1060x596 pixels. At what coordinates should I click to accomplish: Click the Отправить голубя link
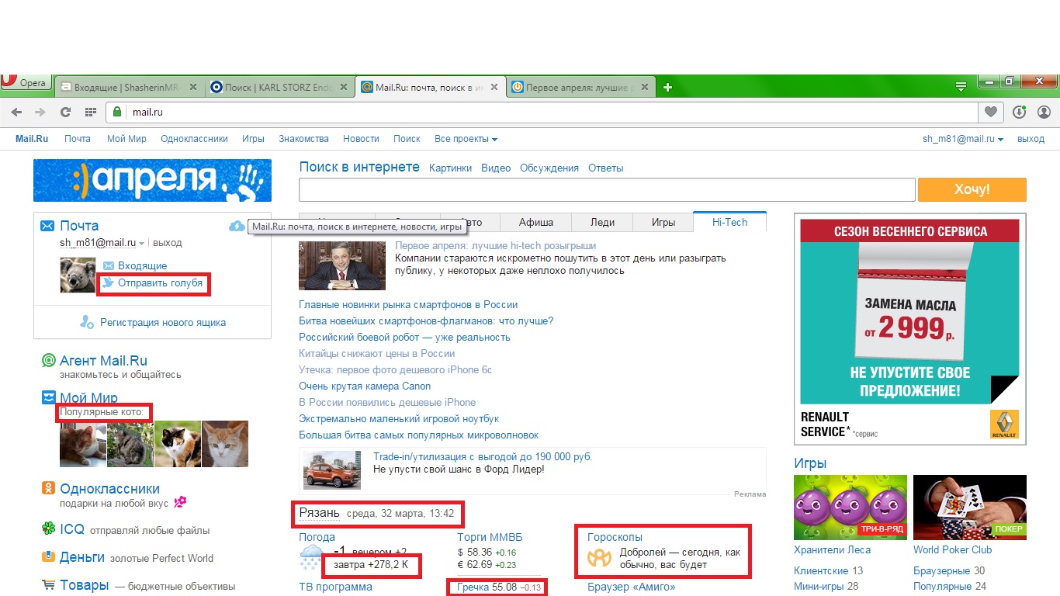click(x=160, y=283)
